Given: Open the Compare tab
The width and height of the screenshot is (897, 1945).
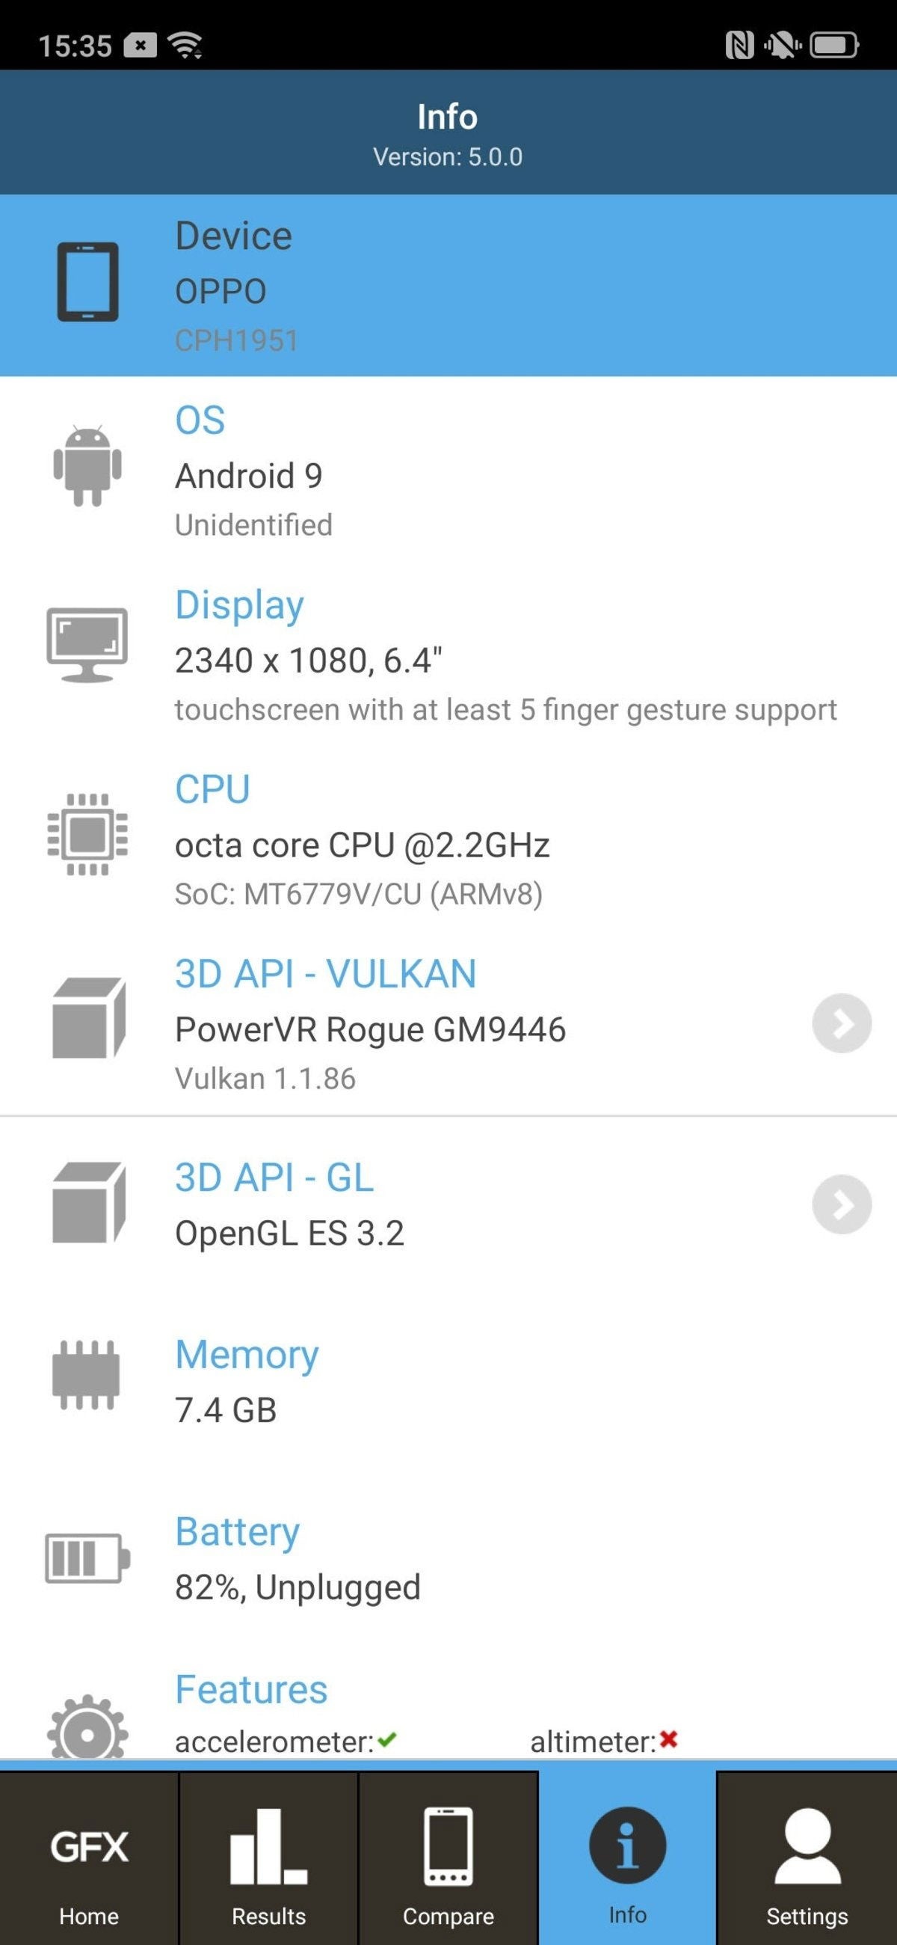Looking at the screenshot, I should (x=448, y=1857).
